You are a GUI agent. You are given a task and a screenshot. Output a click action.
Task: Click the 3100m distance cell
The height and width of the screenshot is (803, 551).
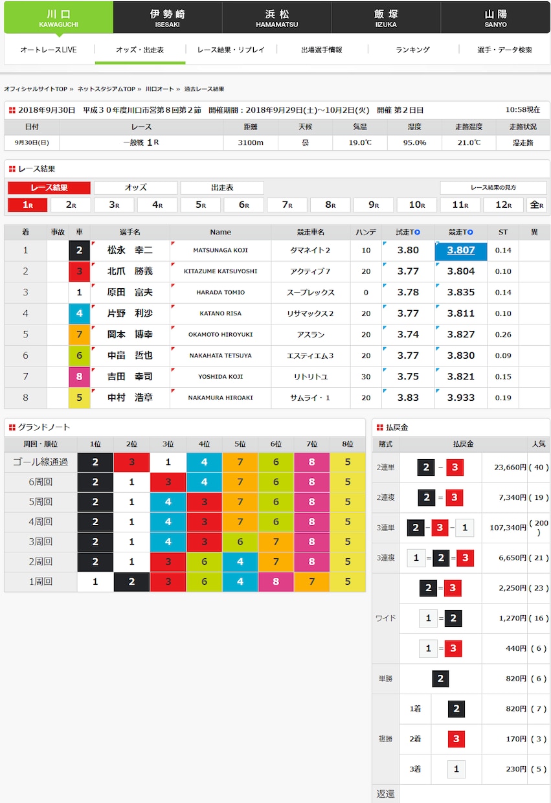[251, 142]
